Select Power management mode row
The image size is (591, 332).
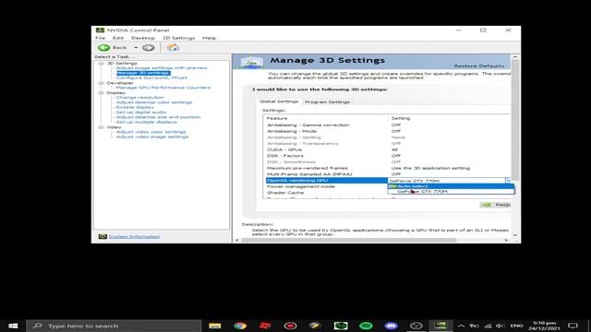(326, 186)
